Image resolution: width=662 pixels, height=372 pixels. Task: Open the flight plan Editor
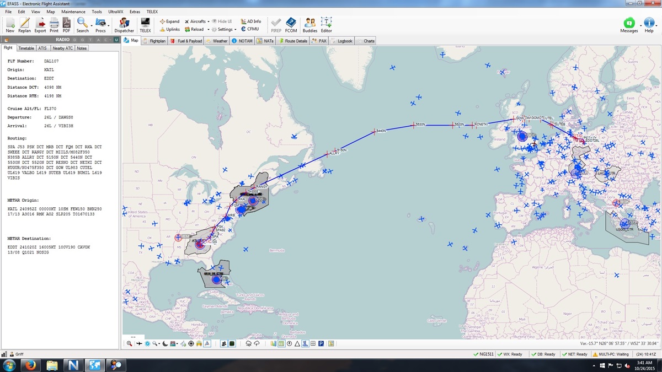[326, 24]
